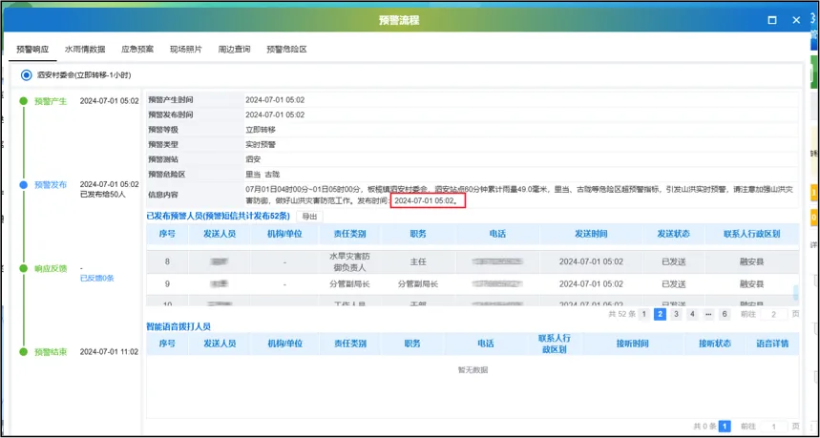The height and width of the screenshot is (438, 820).
Task: Go to the 现场照片 tab
Action: [186, 49]
